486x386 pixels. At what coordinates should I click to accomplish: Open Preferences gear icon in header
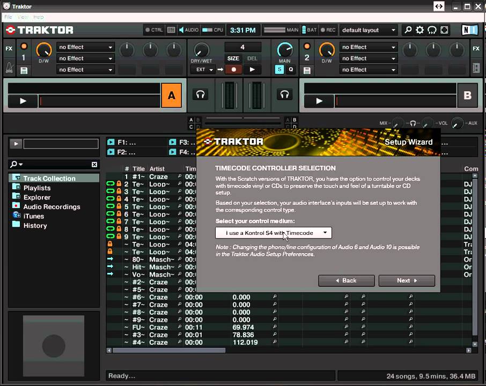[420, 30]
